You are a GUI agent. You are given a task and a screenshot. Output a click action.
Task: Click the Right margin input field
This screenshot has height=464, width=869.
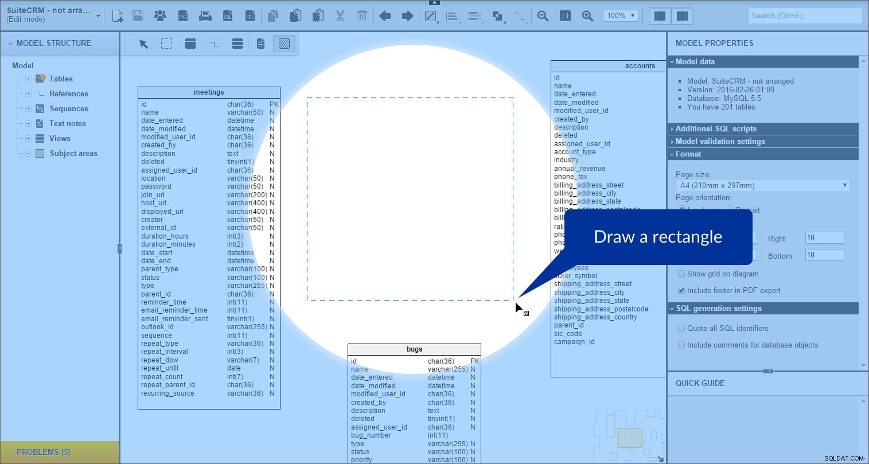point(824,238)
